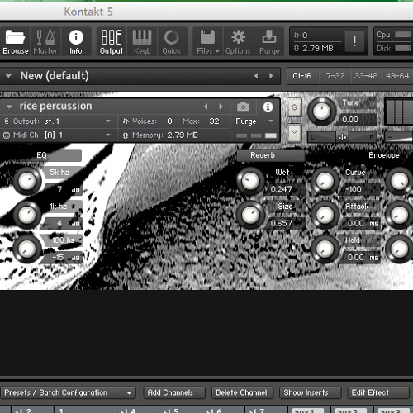Click the 100 hz EQ gain knob
Viewport: 413px width, 413px height.
[26, 249]
